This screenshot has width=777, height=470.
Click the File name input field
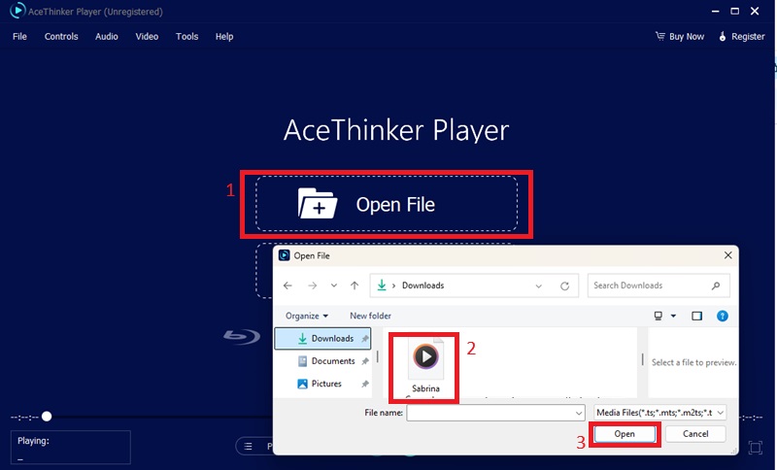[495, 413]
